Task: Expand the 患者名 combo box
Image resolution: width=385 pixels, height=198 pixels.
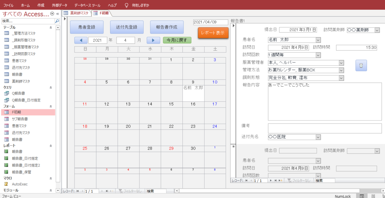Action: pyautogui.click(x=318, y=39)
